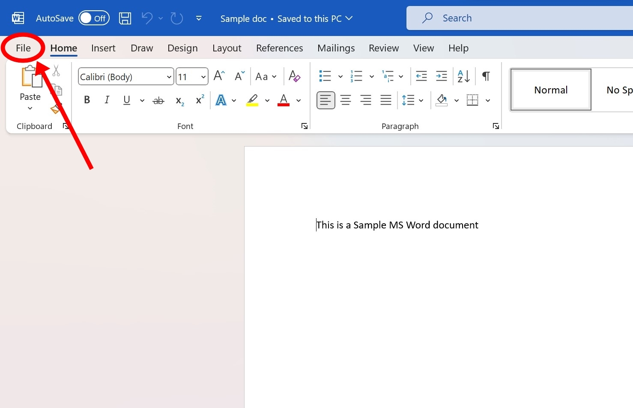Toggle bold formatting
Viewport: 633px width, 408px height.
pos(87,100)
